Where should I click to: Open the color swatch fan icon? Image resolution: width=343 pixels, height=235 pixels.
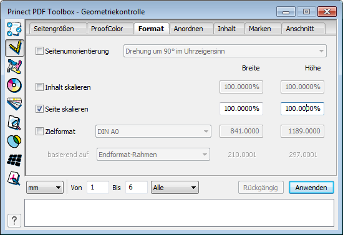click(x=14, y=104)
